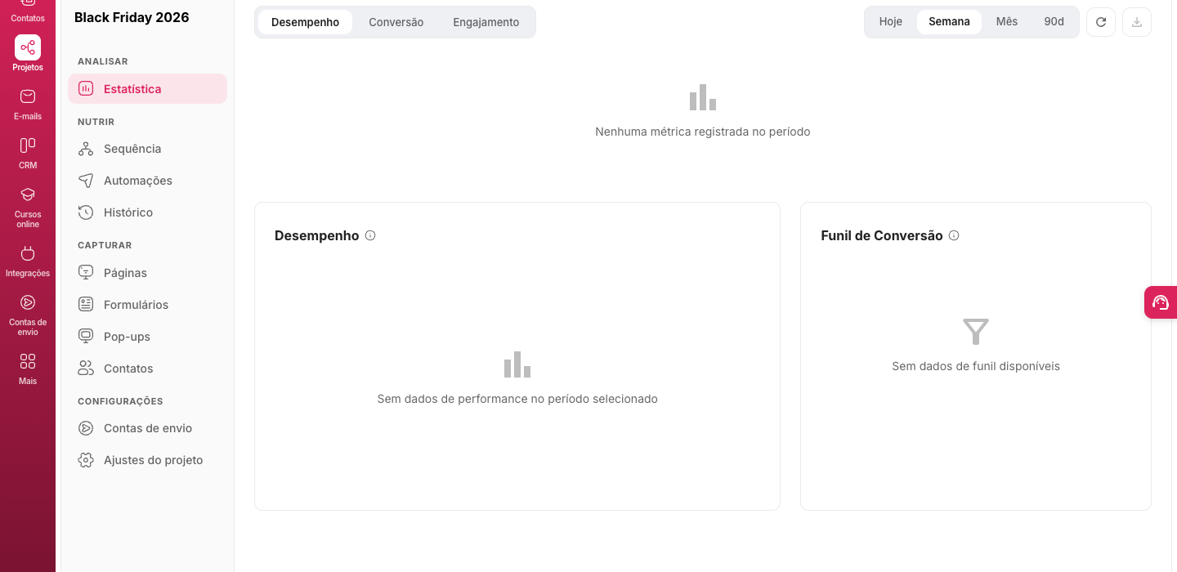1177x572 pixels.
Task: Click 'Sem dados de funil disponíveis' message
Action: click(976, 366)
